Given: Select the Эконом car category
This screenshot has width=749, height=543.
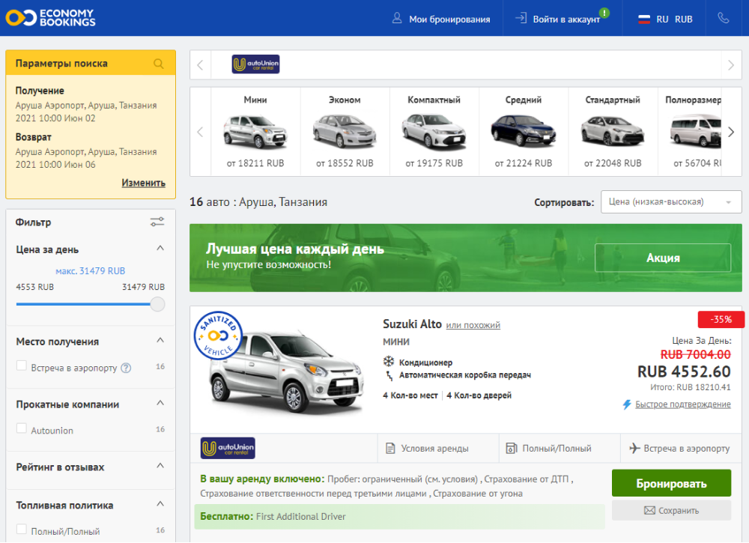Looking at the screenshot, I should 345,132.
